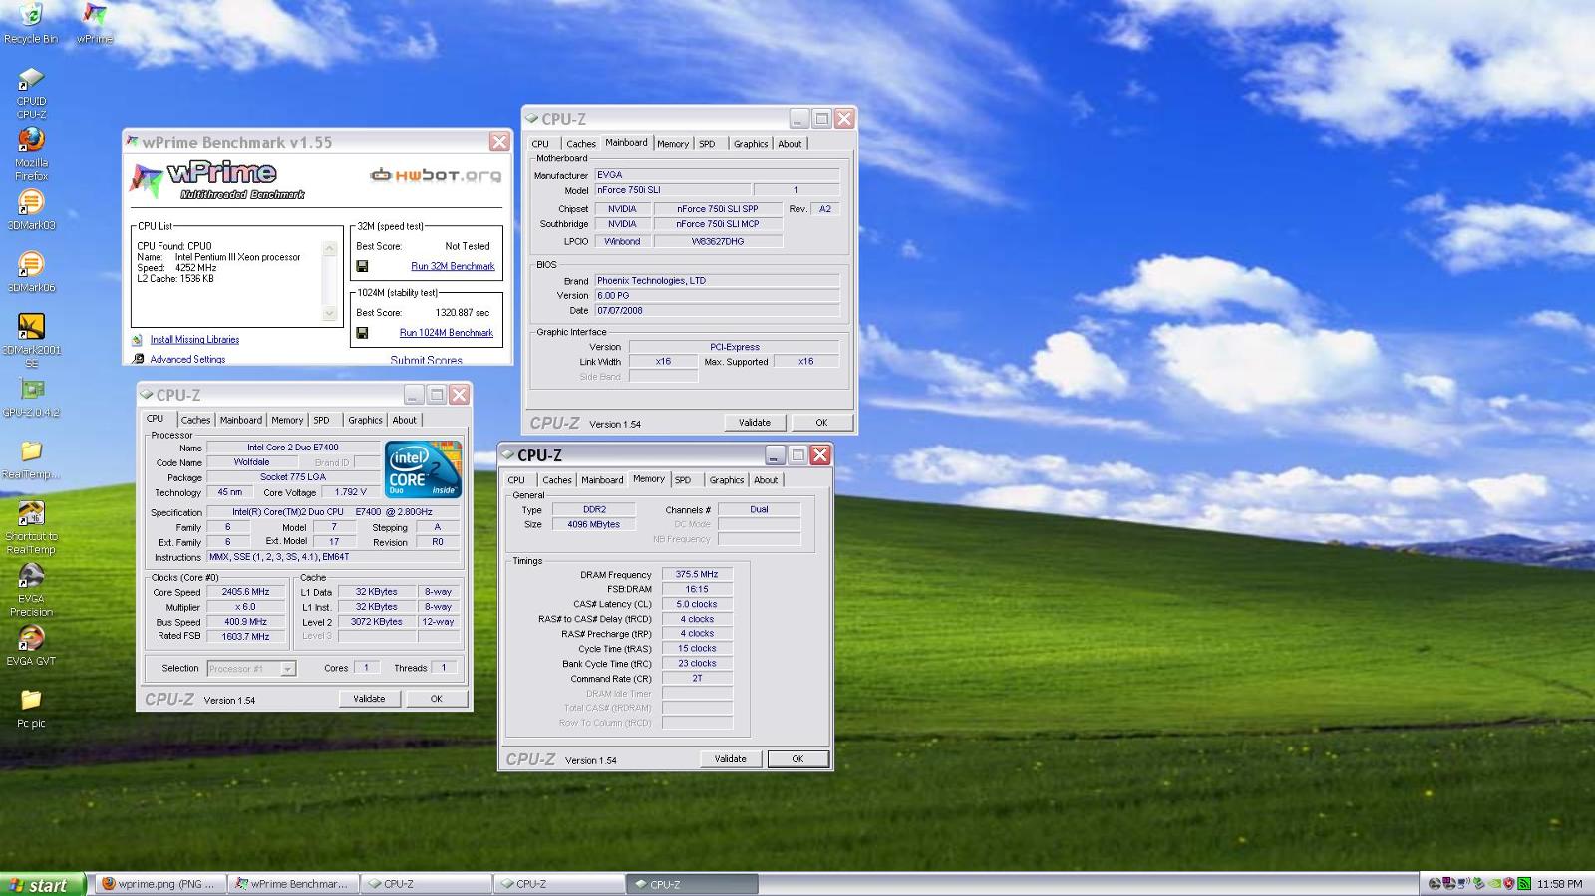Click OK in the Core 2 Duo E7400 CPU-Z window

(436, 699)
